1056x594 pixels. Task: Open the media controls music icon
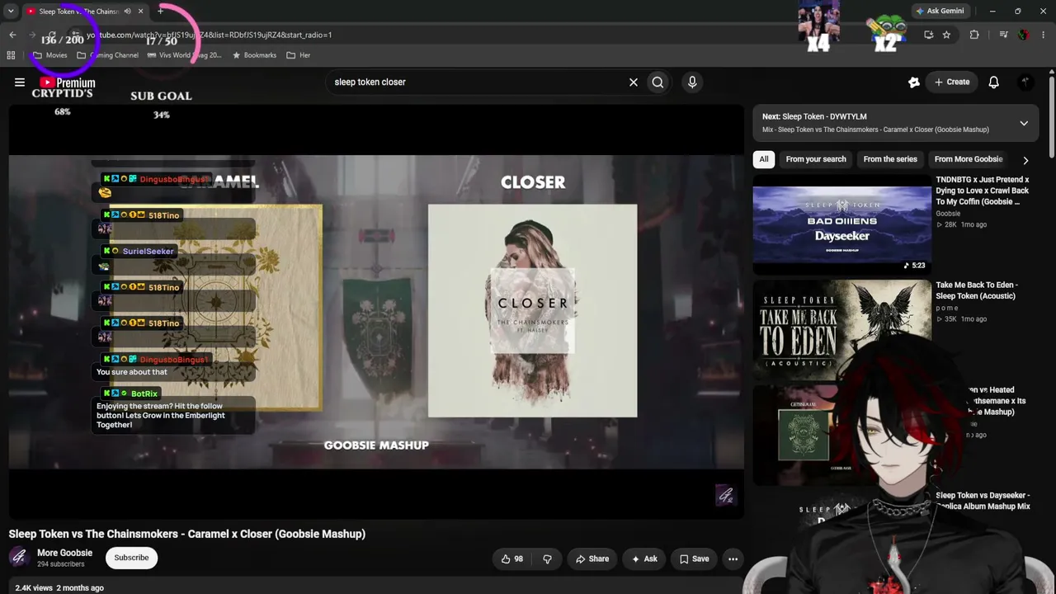coord(1003,35)
